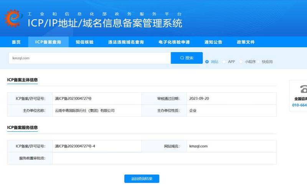Select the 网站 radio option
This screenshot has height=192, width=307.
point(207,62)
